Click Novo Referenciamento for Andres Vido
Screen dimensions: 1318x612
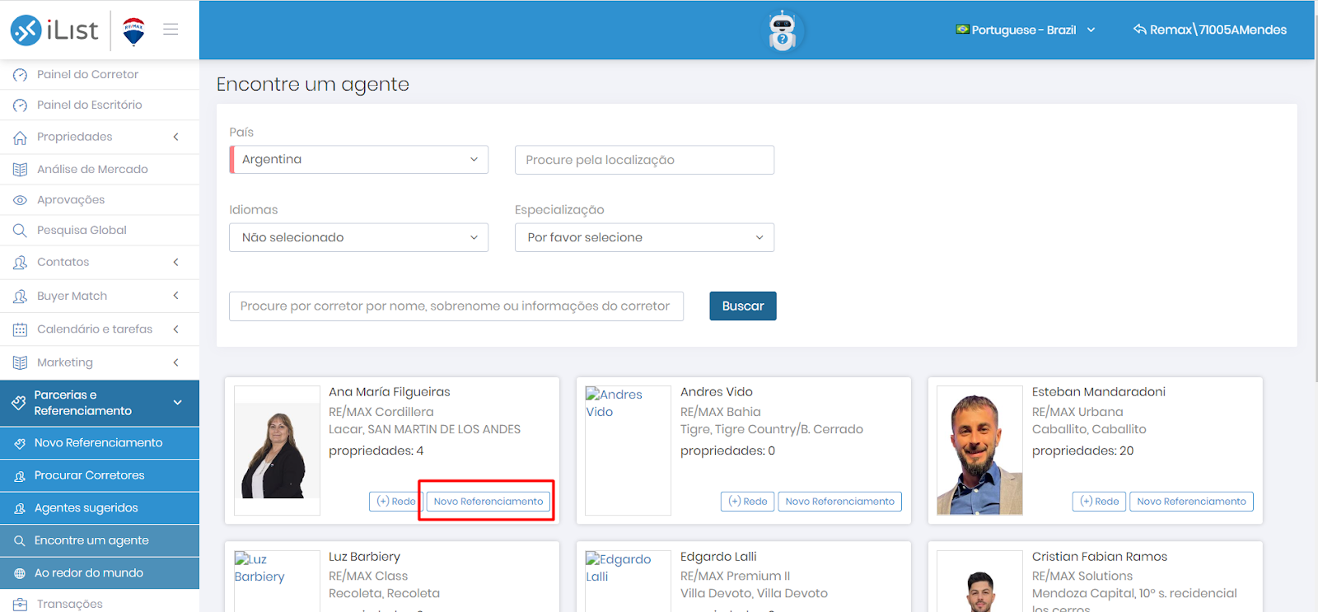[840, 501]
